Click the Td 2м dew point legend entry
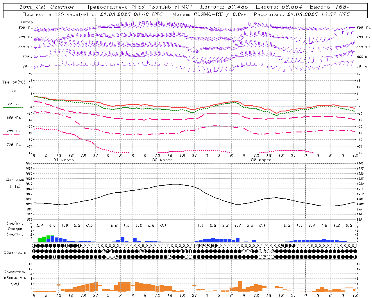 point(14,104)
